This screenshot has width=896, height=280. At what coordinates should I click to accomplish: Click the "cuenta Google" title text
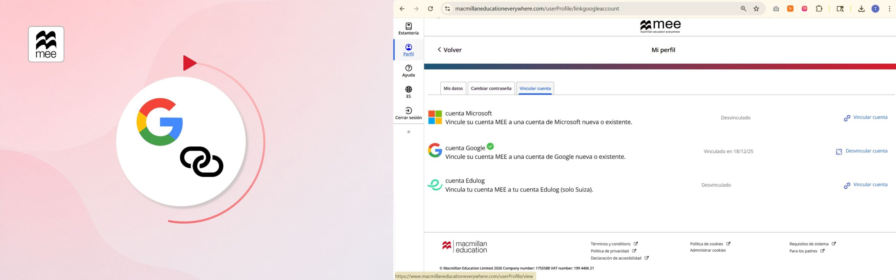coord(465,148)
